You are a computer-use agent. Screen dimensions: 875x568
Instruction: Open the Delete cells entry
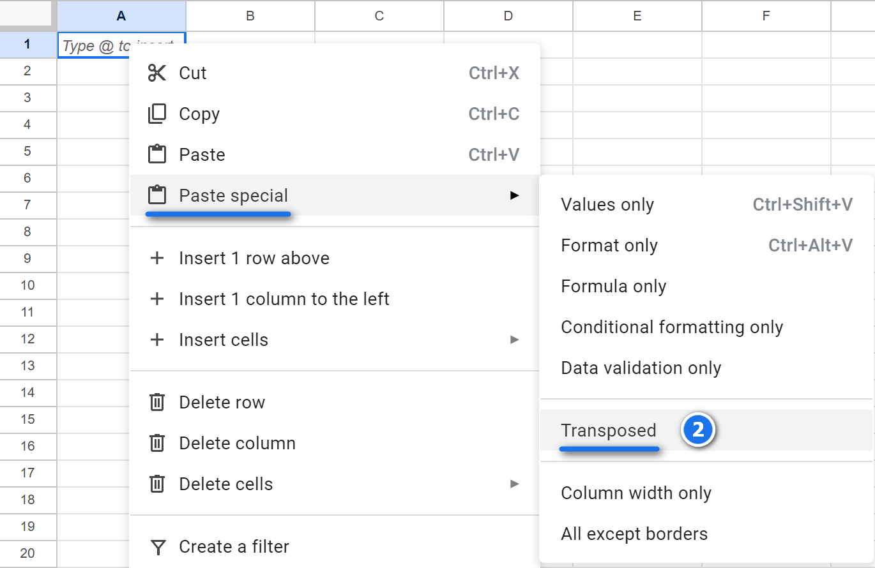point(335,484)
